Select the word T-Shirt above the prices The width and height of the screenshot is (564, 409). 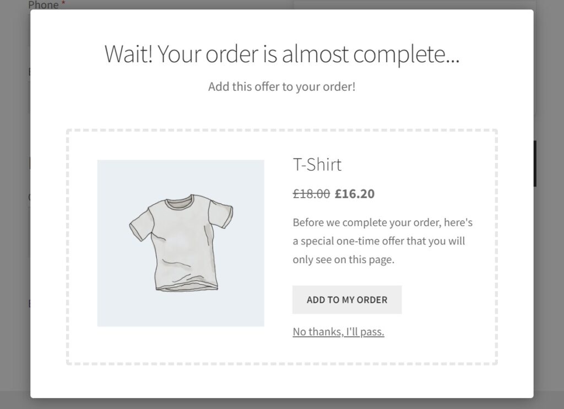(x=317, y=165)
